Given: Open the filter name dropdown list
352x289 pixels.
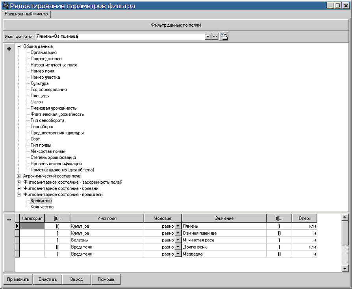Looking at the screenshot, I should [x=207, y=36].
